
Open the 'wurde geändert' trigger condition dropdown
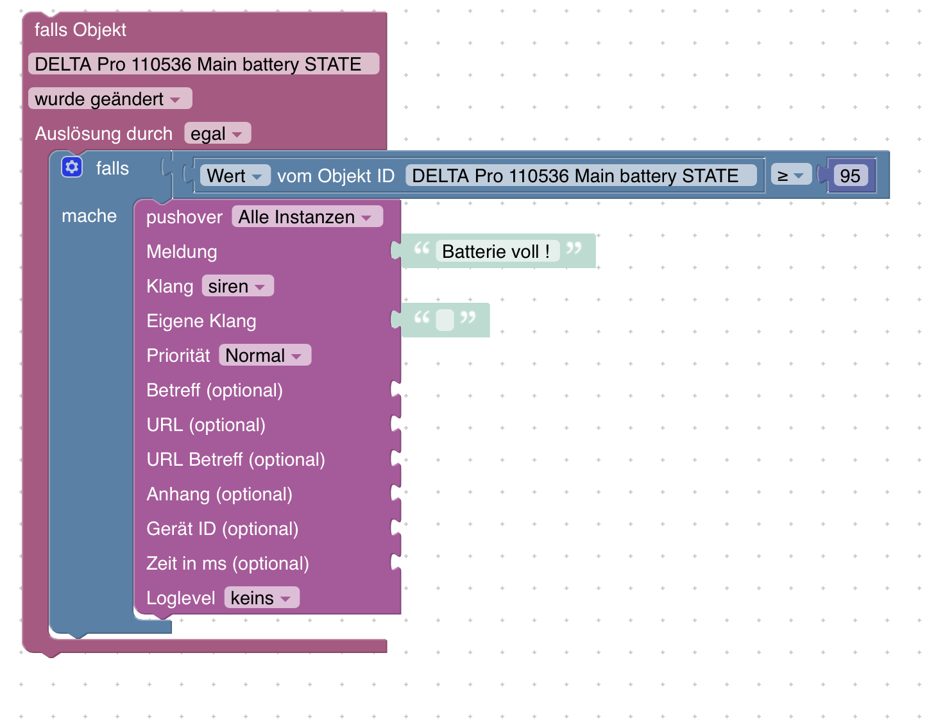click(110, 99)
